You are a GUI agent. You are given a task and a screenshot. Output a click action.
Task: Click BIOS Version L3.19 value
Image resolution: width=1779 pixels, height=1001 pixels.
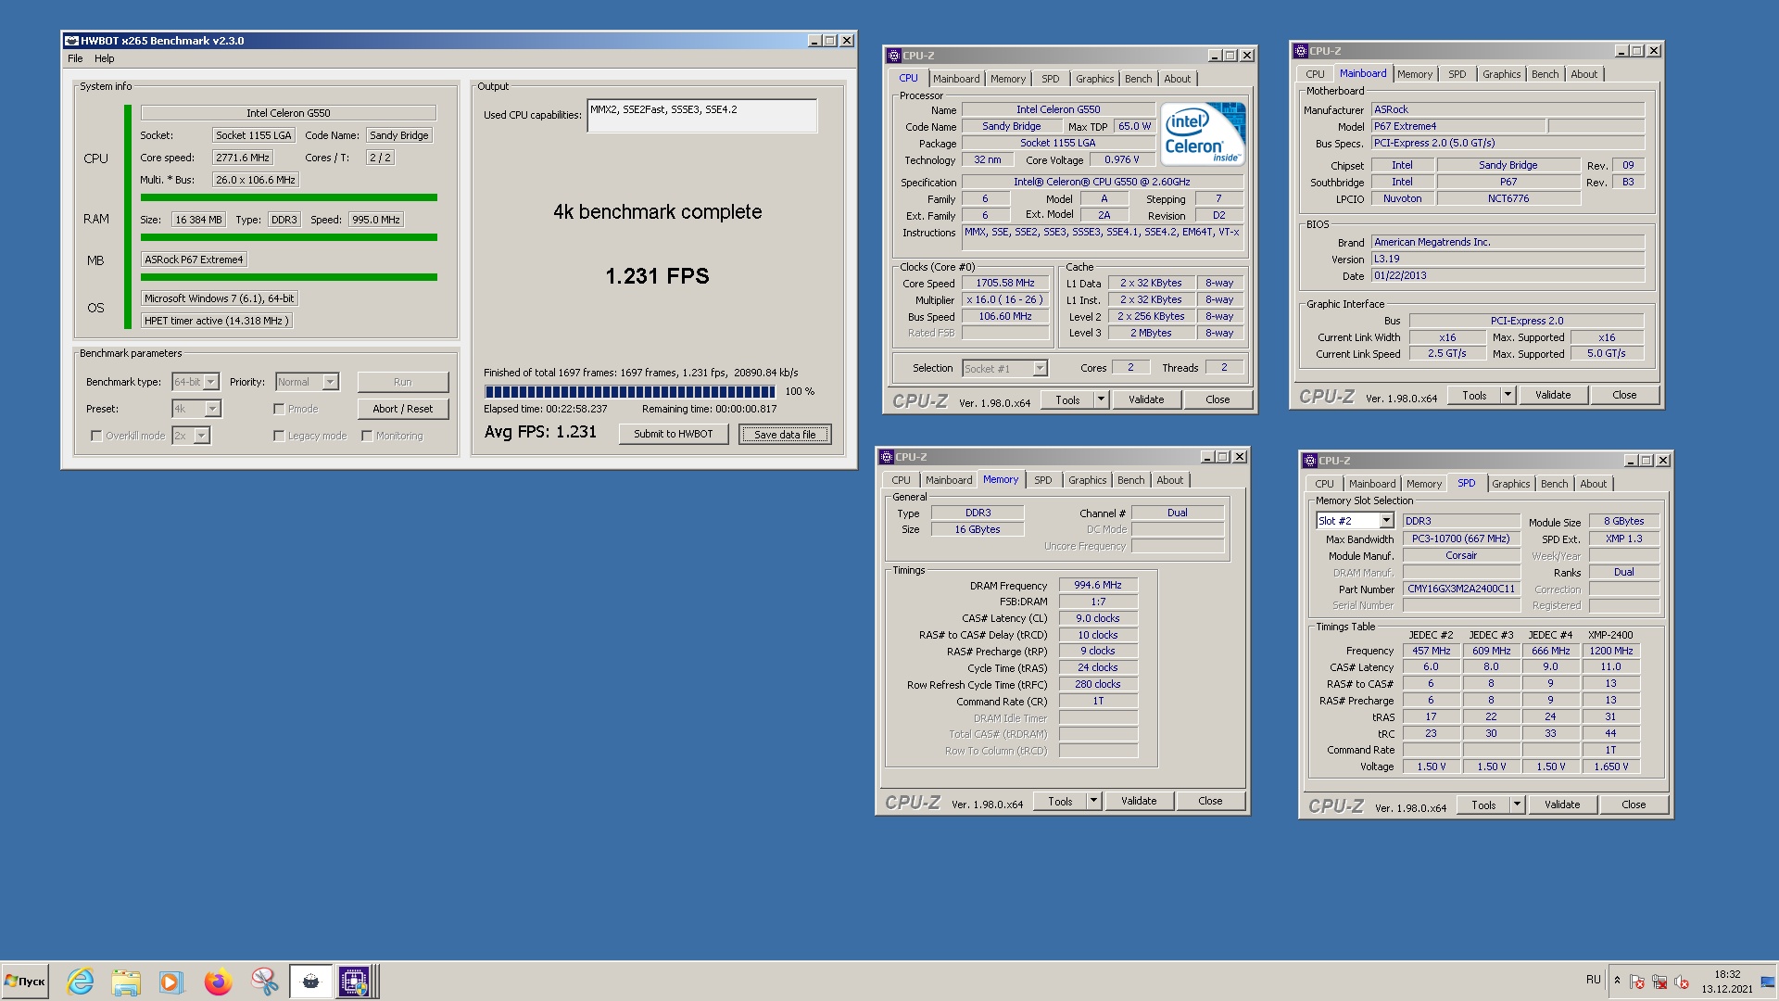pos(1508,260)
